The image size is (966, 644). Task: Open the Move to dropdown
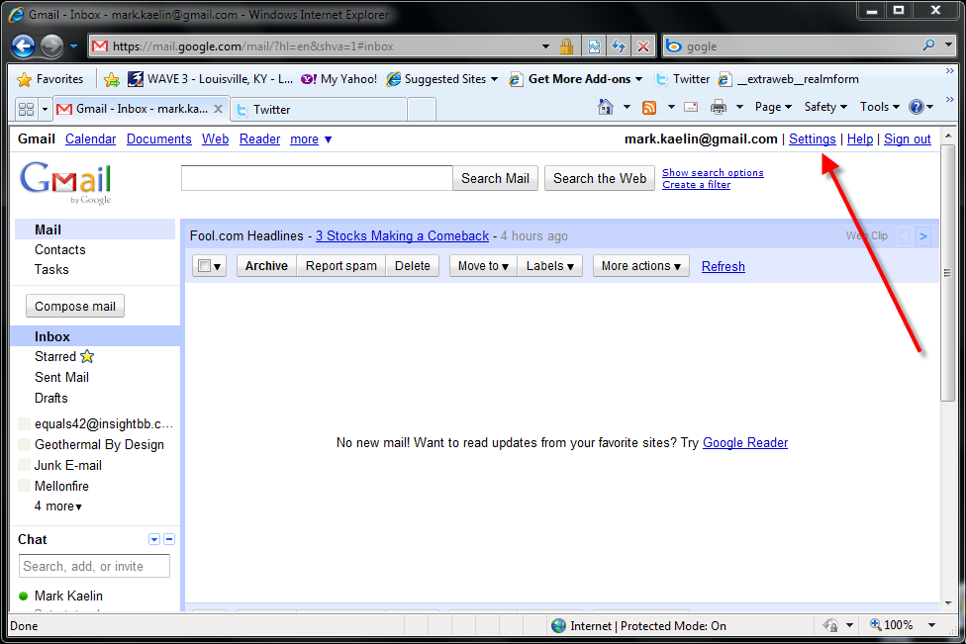[x=483, y=266]
